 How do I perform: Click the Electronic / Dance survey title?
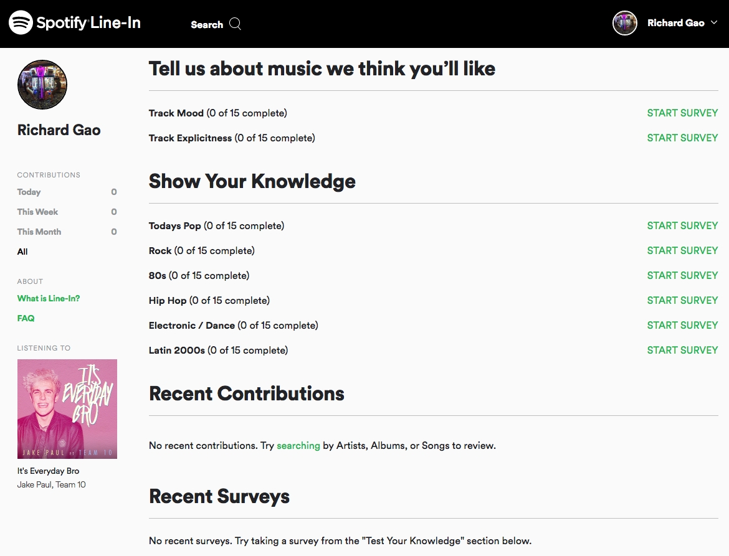tap(191, 325)
